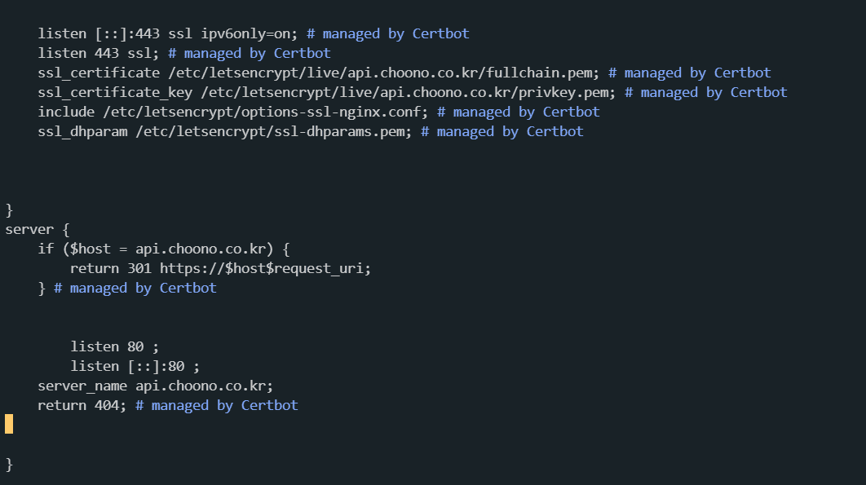Click 'server_name api.choono.co.kr;' line
Image resolution: width=866 pixels, height=485 pixels.
(155, 386)
